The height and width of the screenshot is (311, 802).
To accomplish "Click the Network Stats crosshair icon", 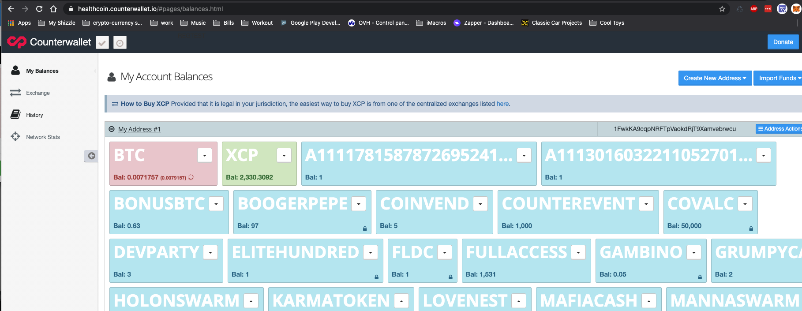I will click(15, 137).
